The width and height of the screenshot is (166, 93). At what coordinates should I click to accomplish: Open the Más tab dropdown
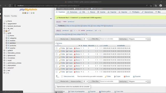[158, 12]
